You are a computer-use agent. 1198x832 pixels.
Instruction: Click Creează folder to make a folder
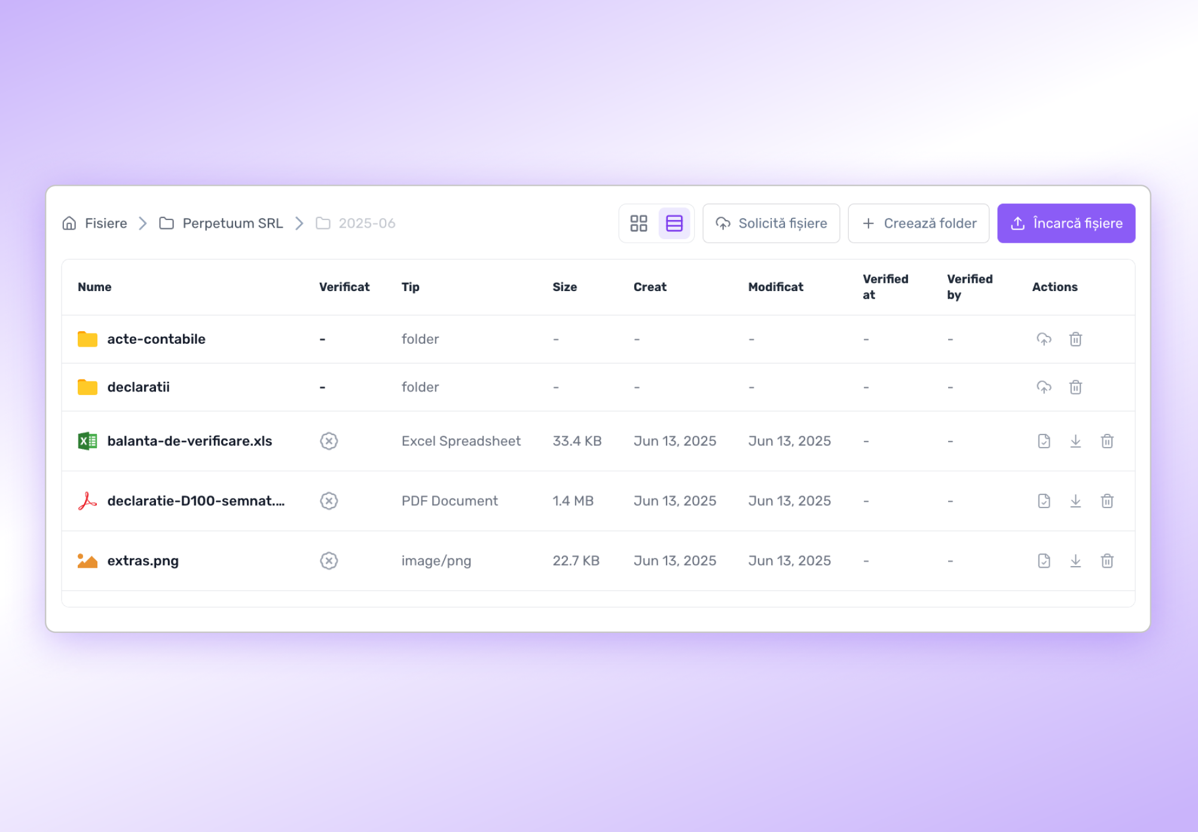(918, 223)
